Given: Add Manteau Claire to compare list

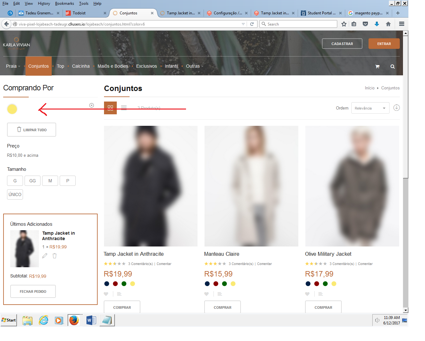Looking at the screenshot, I should click(x=220, y=294).
